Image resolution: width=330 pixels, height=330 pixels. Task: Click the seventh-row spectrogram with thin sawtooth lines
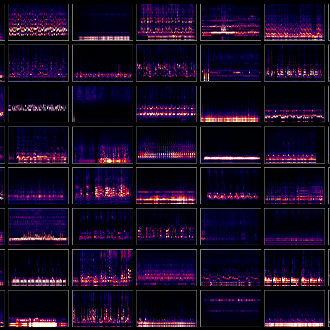click(x=230, y=268)
